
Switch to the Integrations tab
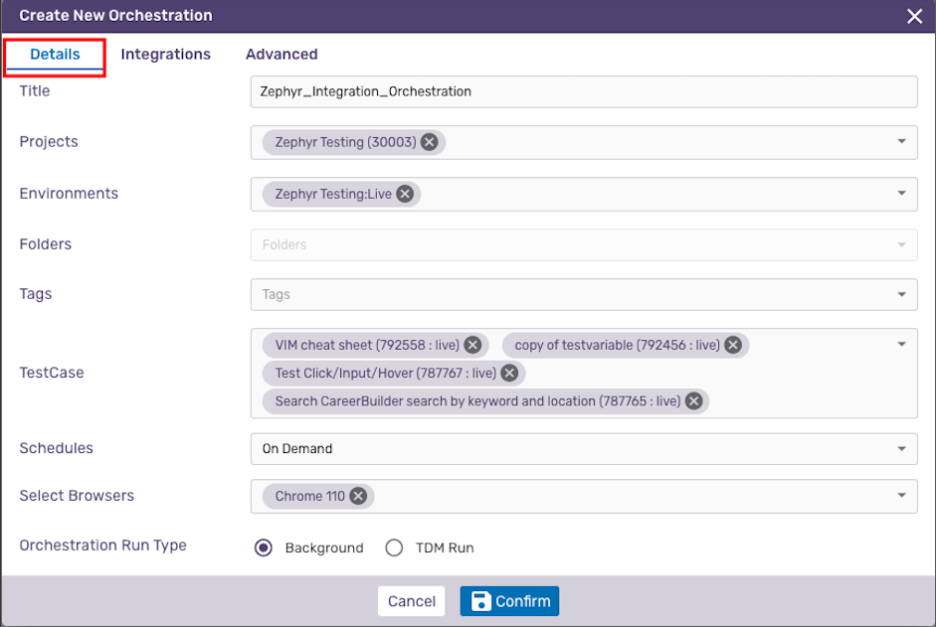[165, 55]
